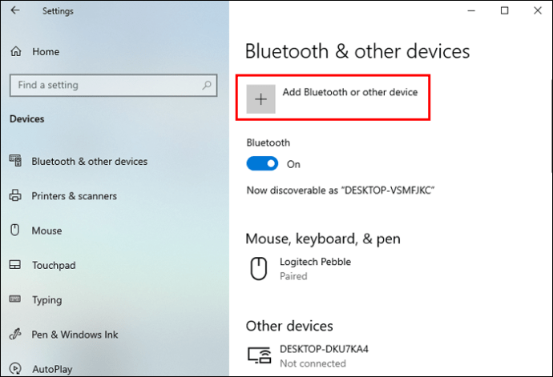Go to Home via house icon

16,51
